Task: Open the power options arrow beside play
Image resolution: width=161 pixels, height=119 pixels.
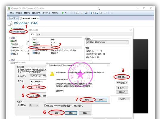Action: (x=66, y=13)
